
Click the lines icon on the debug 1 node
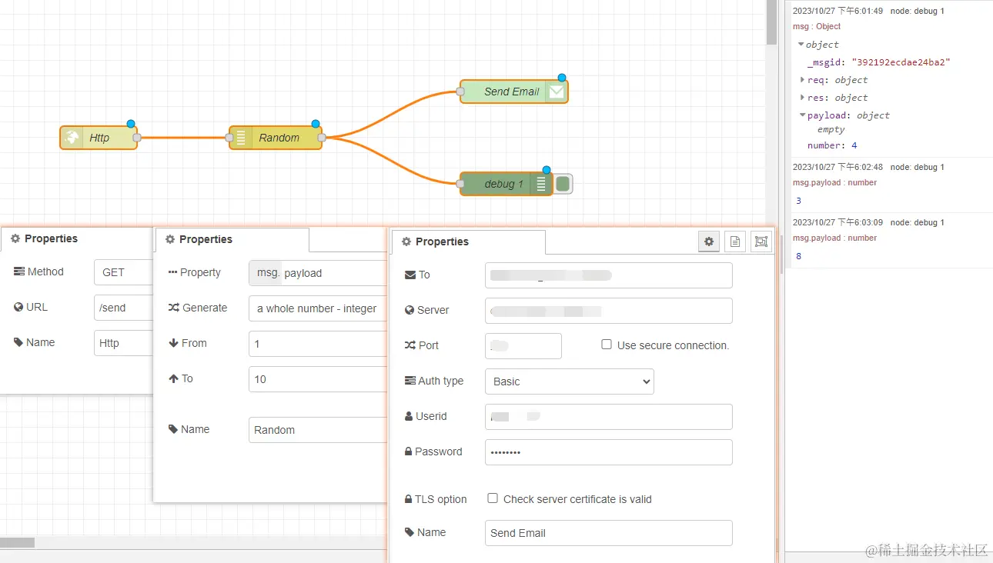pyautogui.click(x=541, y=184)
